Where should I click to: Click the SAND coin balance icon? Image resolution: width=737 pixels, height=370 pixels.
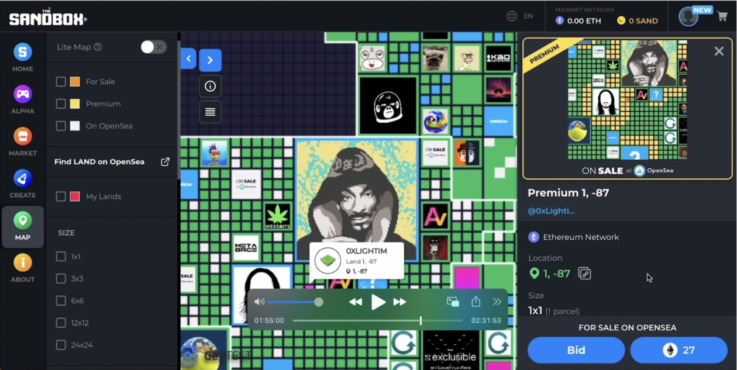[621, 20]
